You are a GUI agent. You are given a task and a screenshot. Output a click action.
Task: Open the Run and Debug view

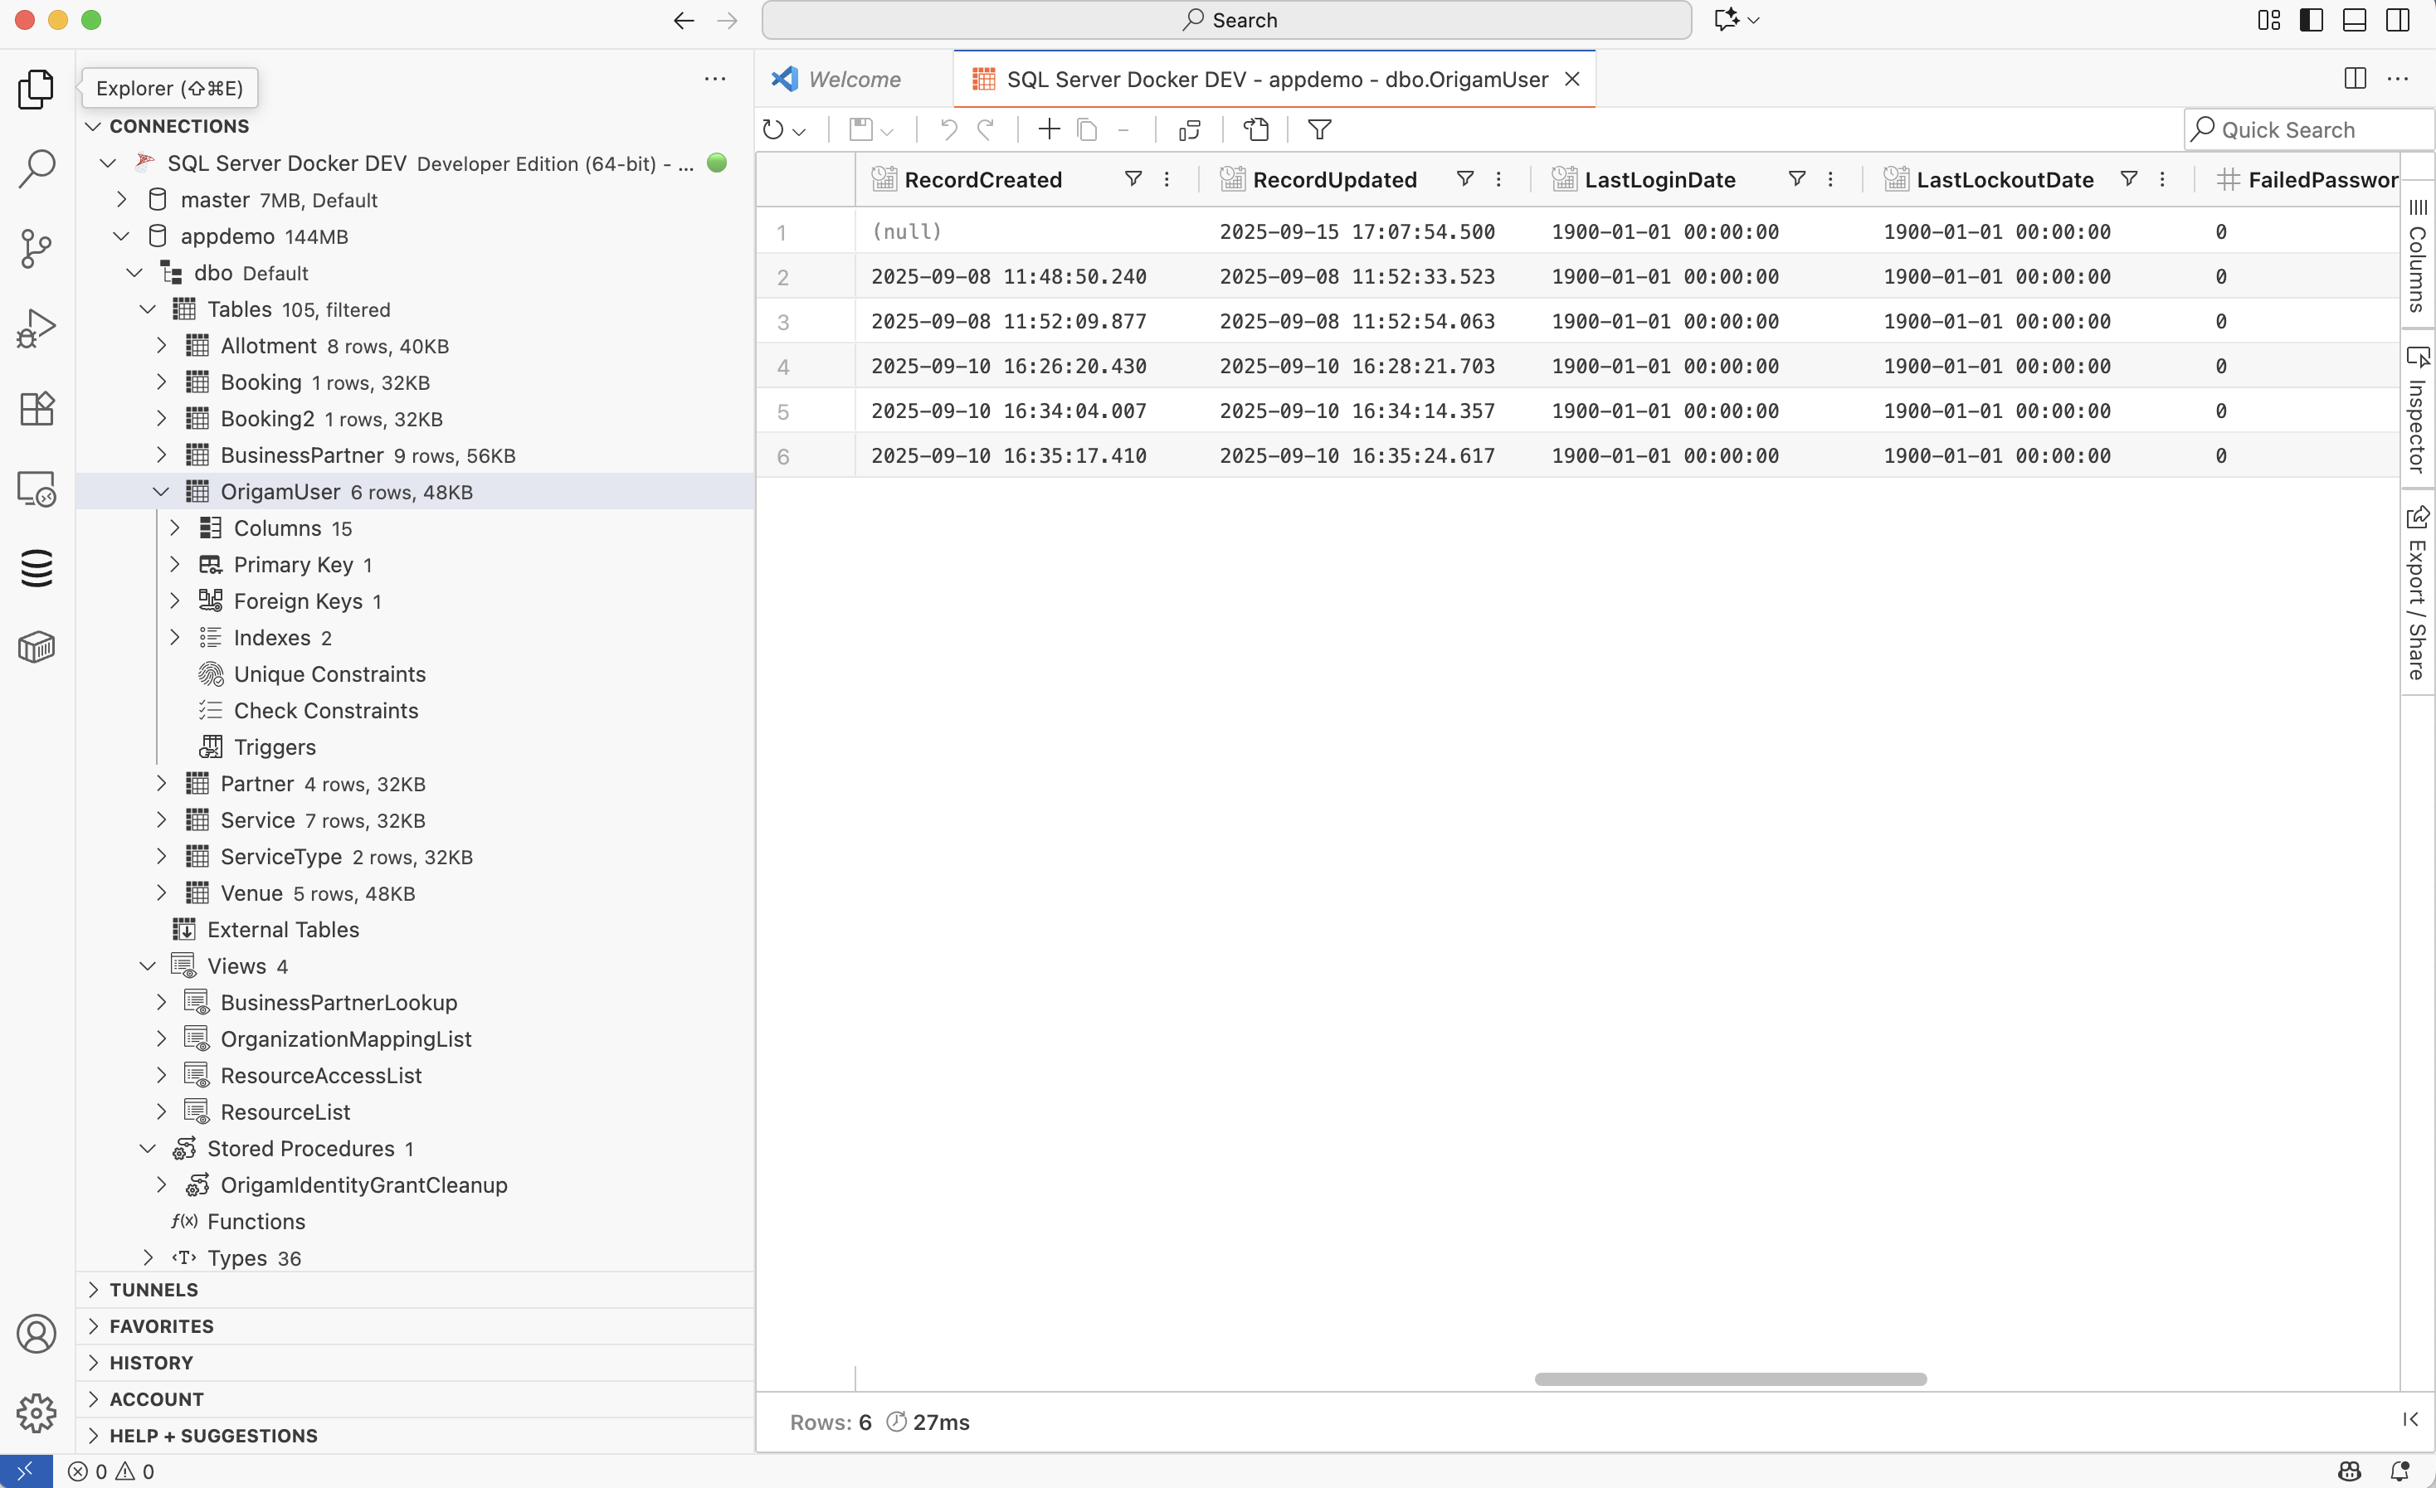tap(37, 328)
